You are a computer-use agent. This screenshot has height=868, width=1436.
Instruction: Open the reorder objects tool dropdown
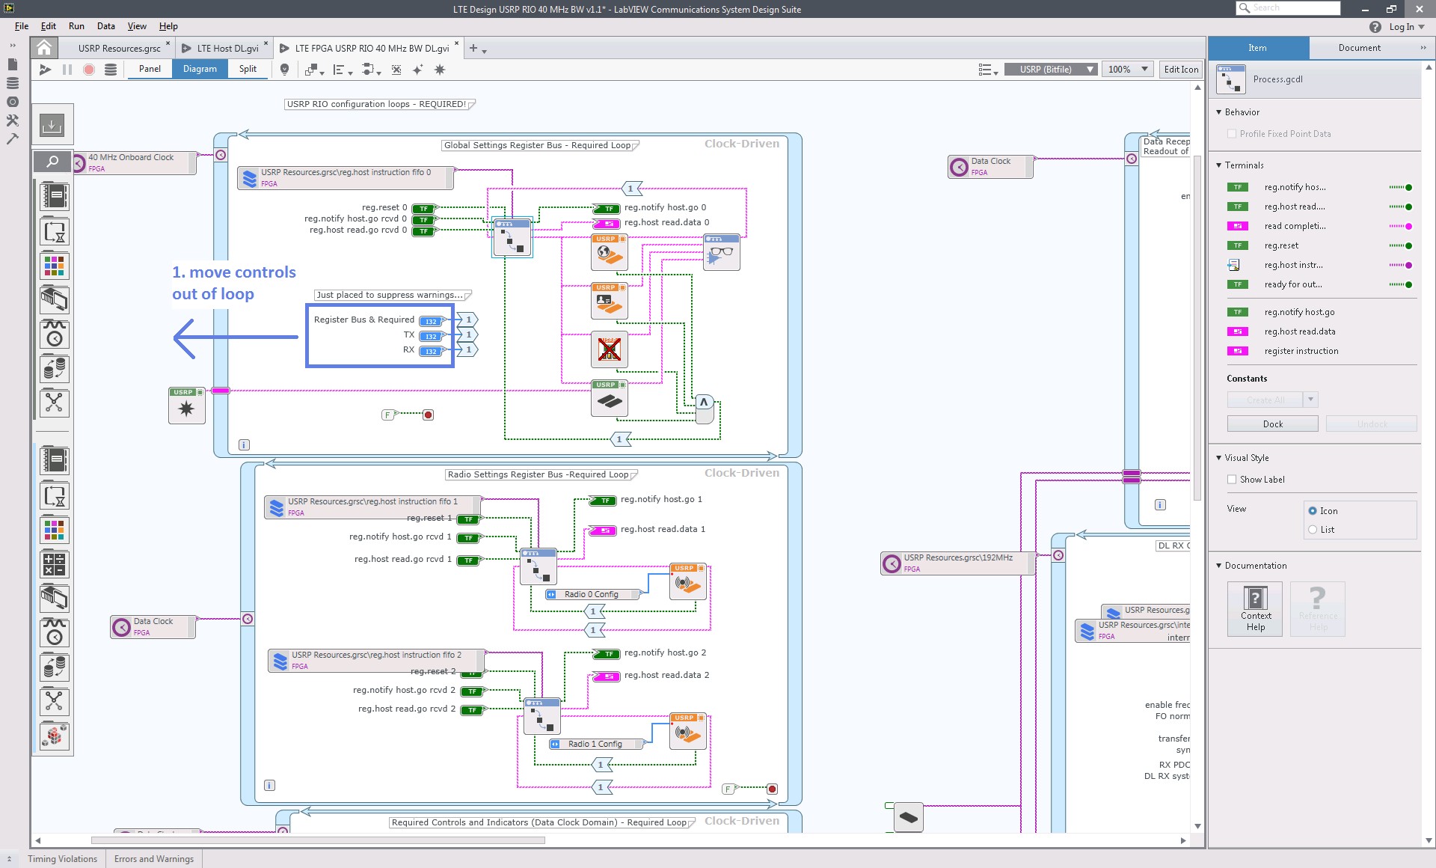pyautogui.click(x=314, y=70)
